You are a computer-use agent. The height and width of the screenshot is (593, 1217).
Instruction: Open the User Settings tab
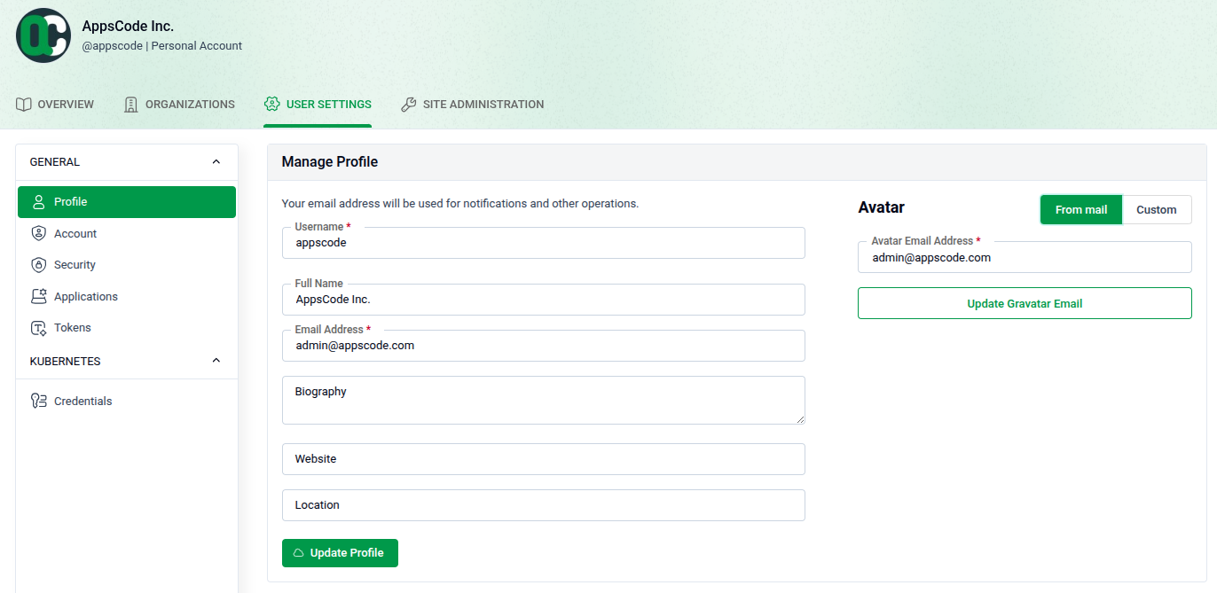coord(318,104)
